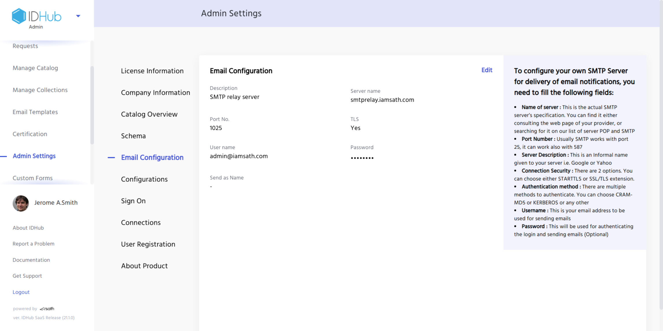Open Manage Catalog in sidebar
663x331 pixels.
click(35, 68)
